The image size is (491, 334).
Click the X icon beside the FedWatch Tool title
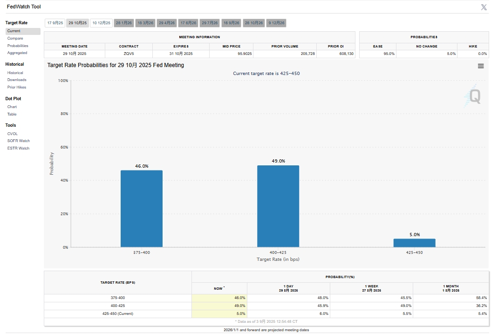(x=484, y=7)
